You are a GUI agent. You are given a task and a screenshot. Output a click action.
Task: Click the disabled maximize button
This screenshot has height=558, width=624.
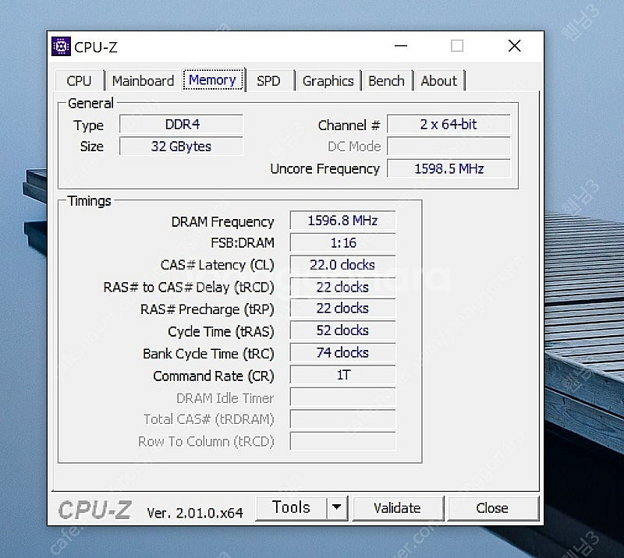[457, 46]
